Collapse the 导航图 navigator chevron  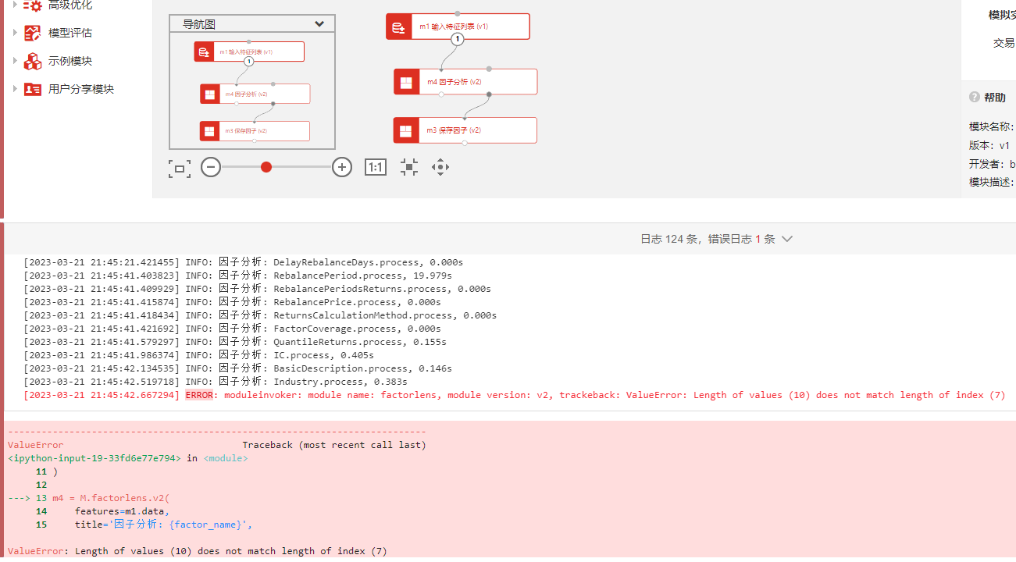pos(319,23)
